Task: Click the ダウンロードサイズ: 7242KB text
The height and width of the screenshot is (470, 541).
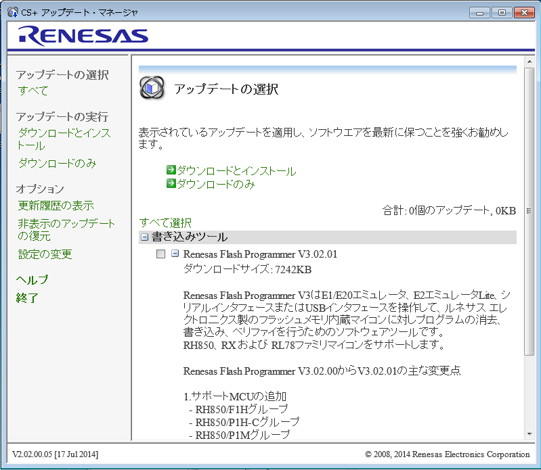Action: (x=247, y=269)
